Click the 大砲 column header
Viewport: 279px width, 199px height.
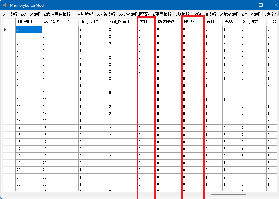[146, 21]
